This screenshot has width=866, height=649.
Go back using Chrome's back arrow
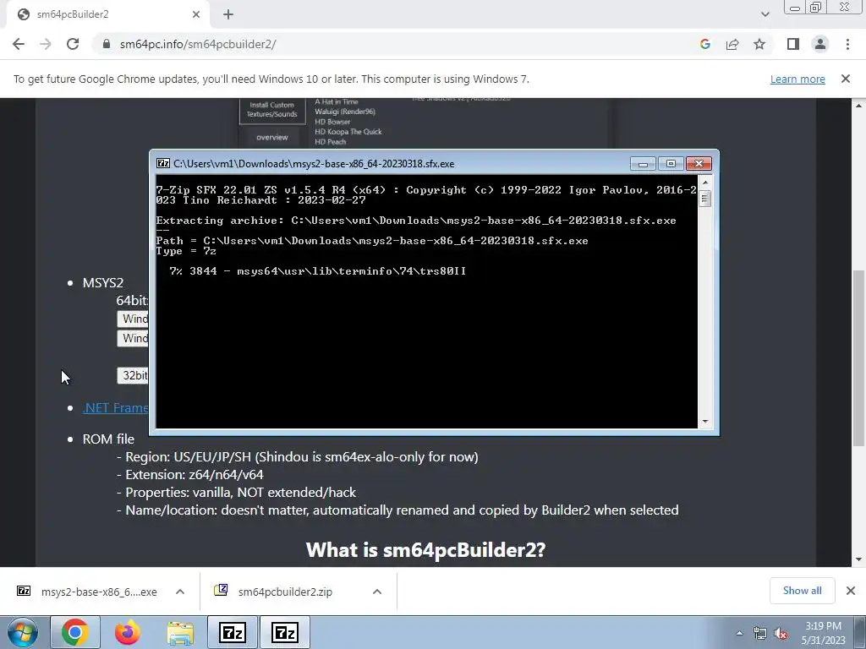point(19,44)
